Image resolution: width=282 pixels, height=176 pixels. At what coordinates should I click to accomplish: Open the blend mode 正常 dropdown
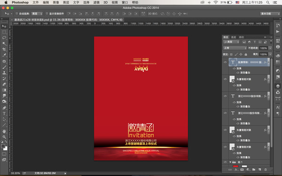pos(235,48)
